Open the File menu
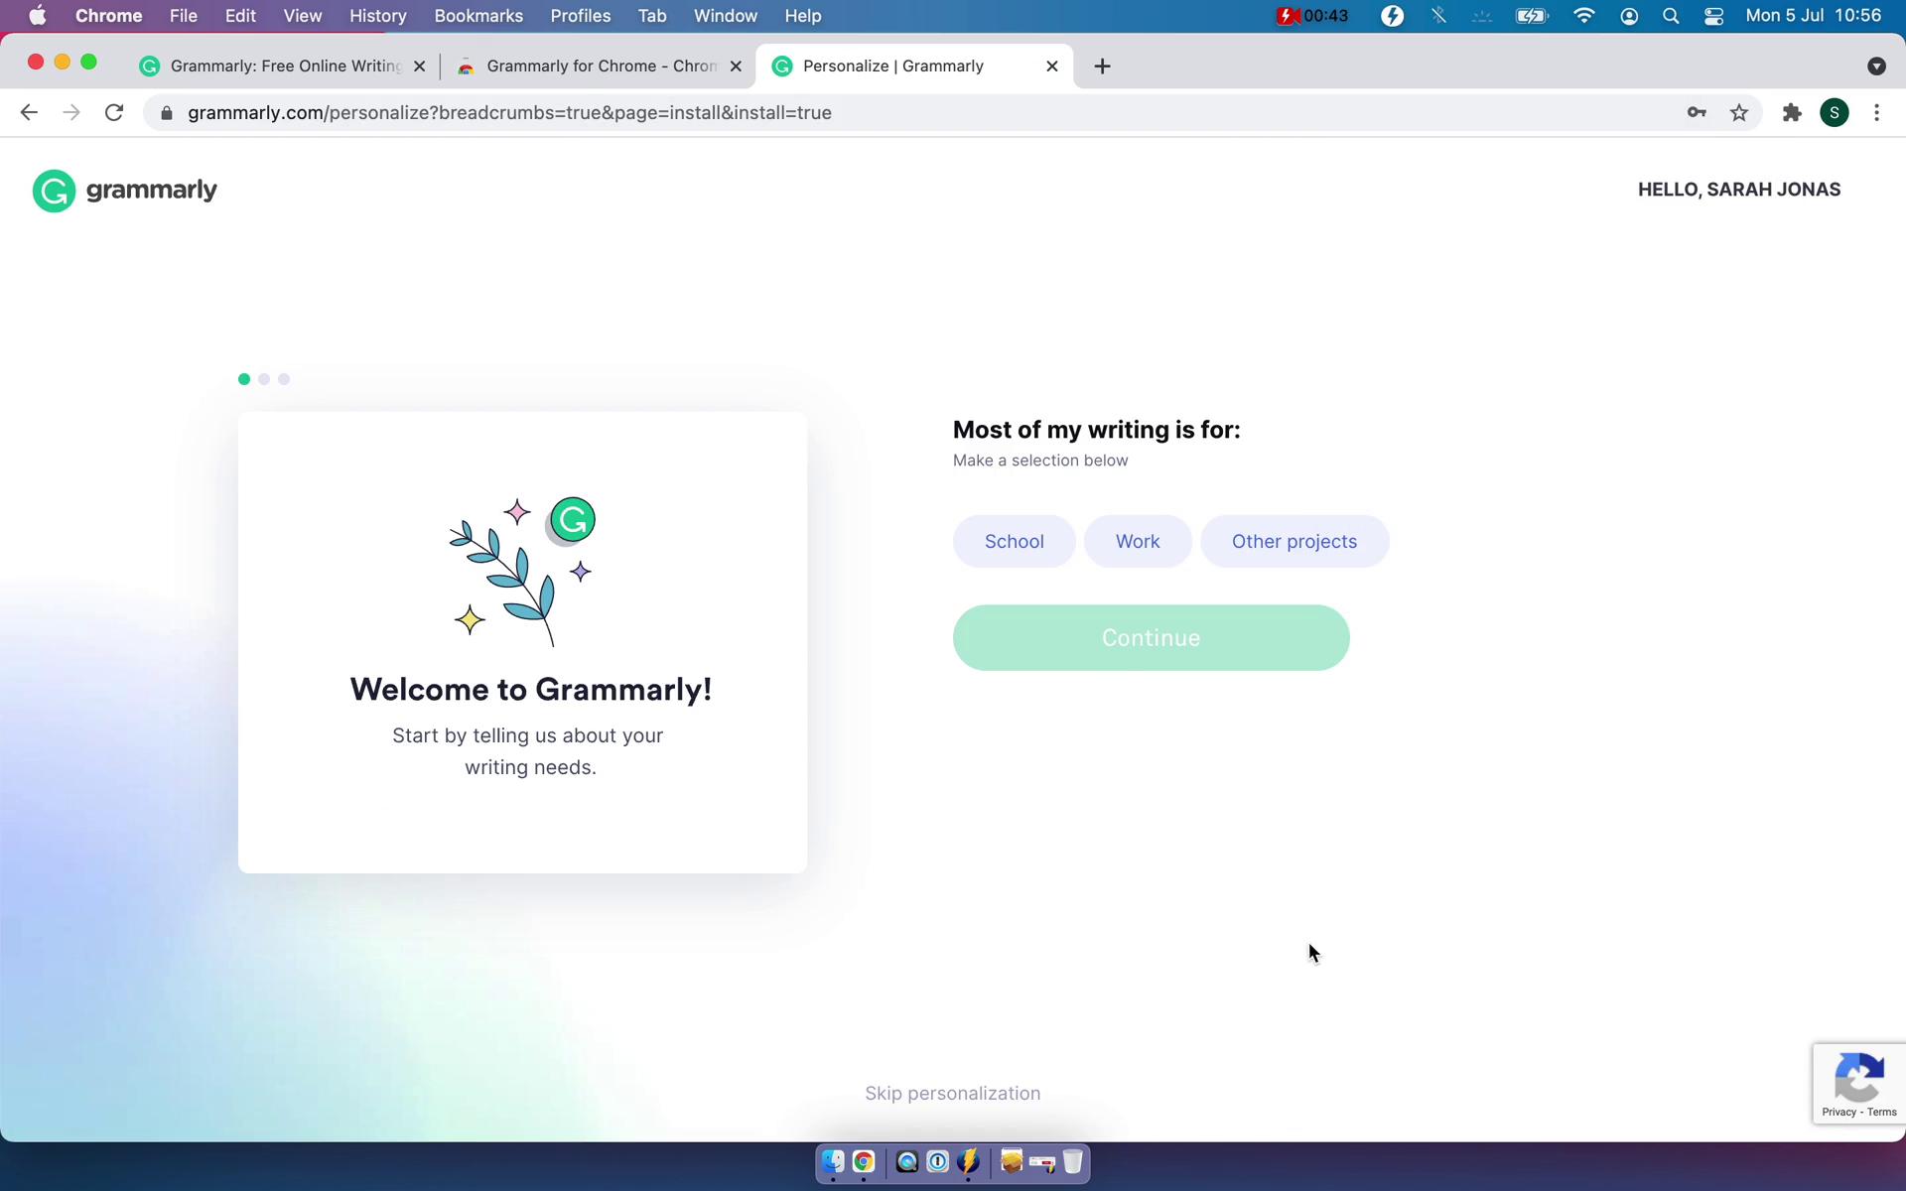The image size is (1906, 1191). tap(183, 16)
